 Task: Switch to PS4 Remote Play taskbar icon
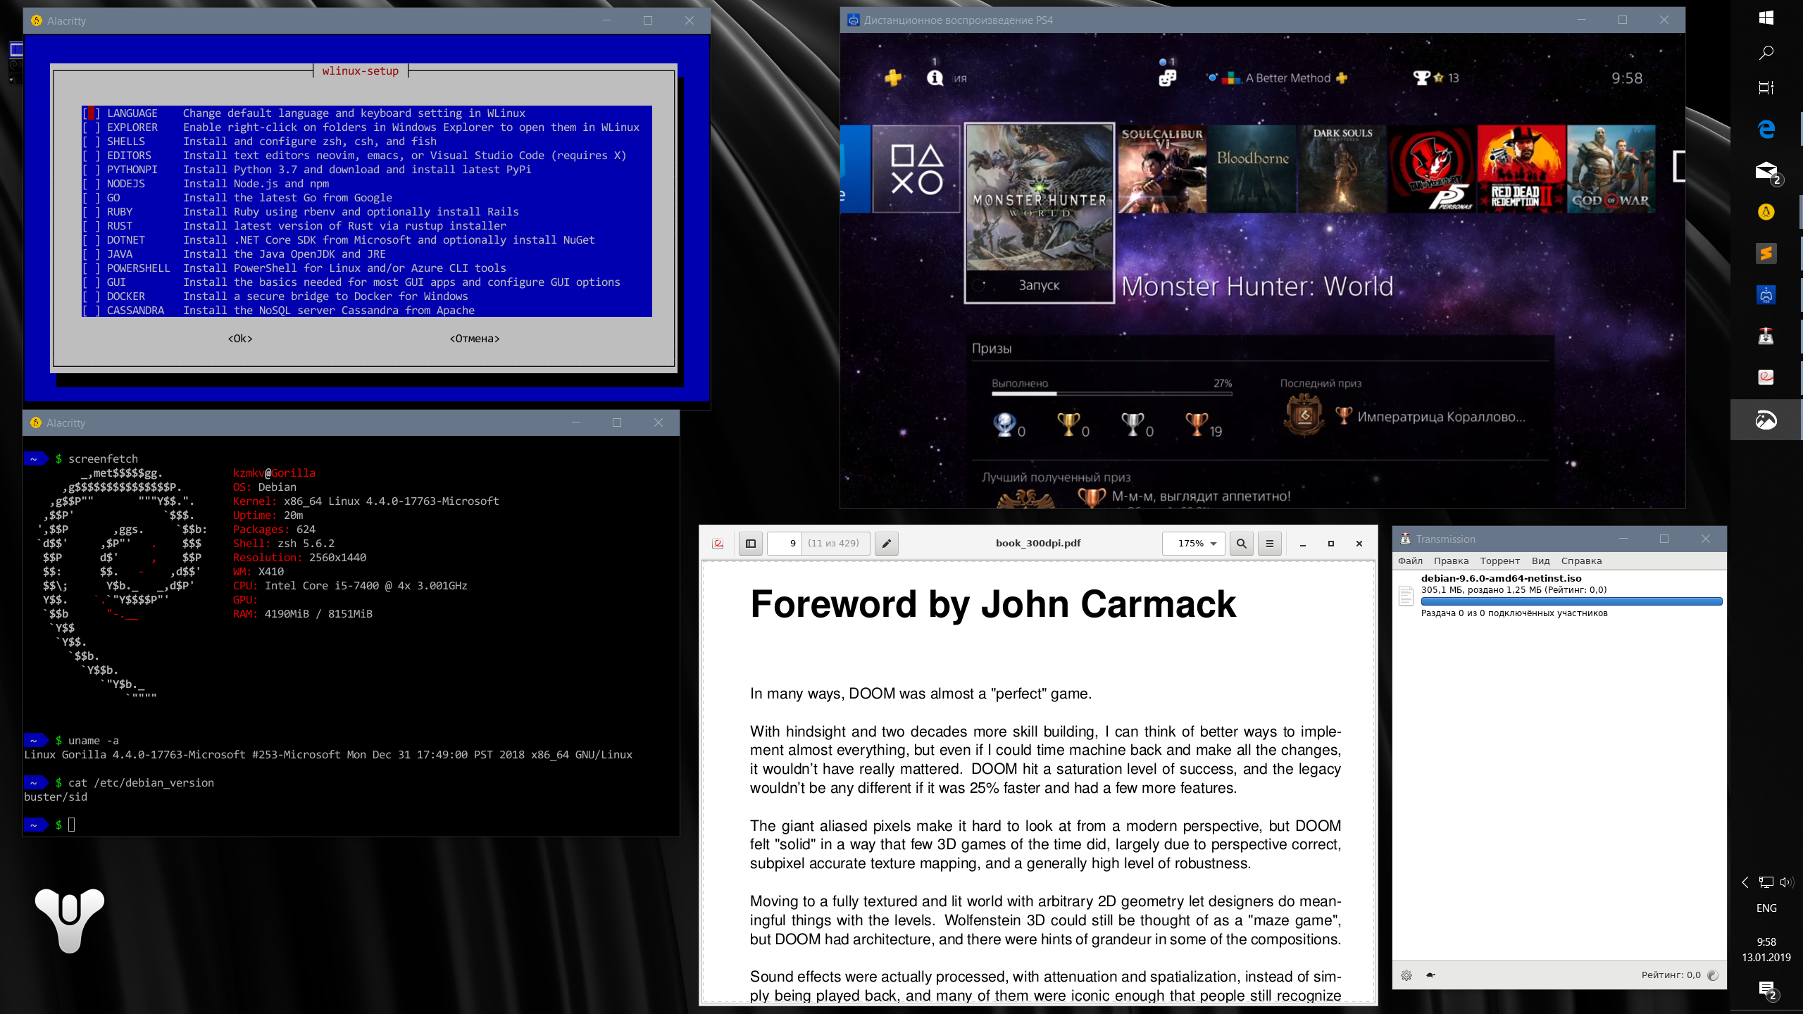1766,295
